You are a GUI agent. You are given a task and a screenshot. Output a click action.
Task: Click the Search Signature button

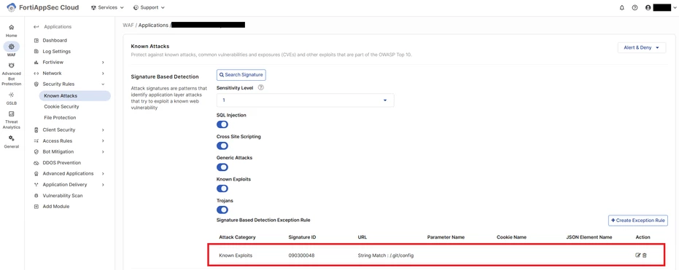click(x=241, y=75)
